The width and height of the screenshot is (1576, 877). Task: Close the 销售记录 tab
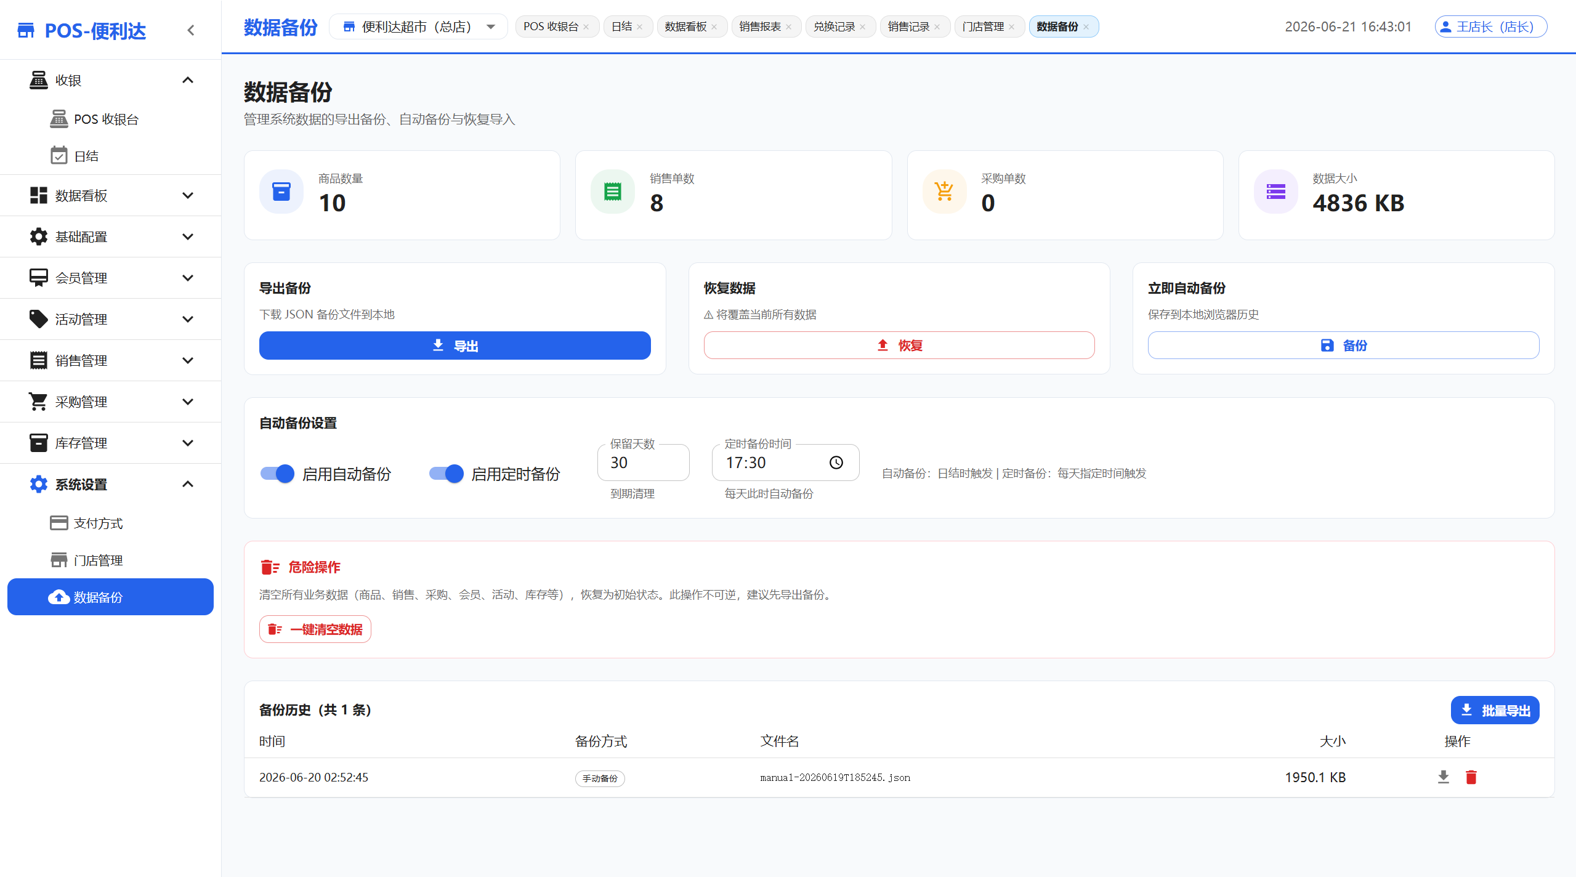pos(937,27)
